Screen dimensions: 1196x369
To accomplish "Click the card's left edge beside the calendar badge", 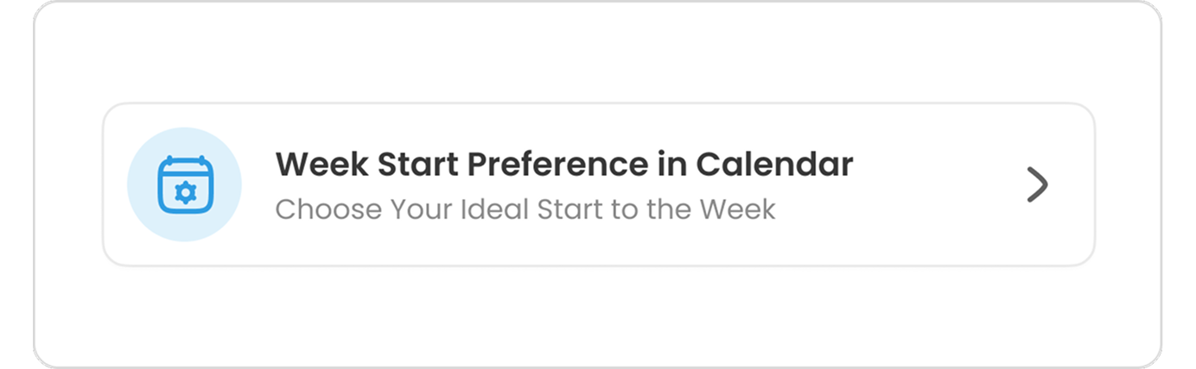I will tap(114, 184).
